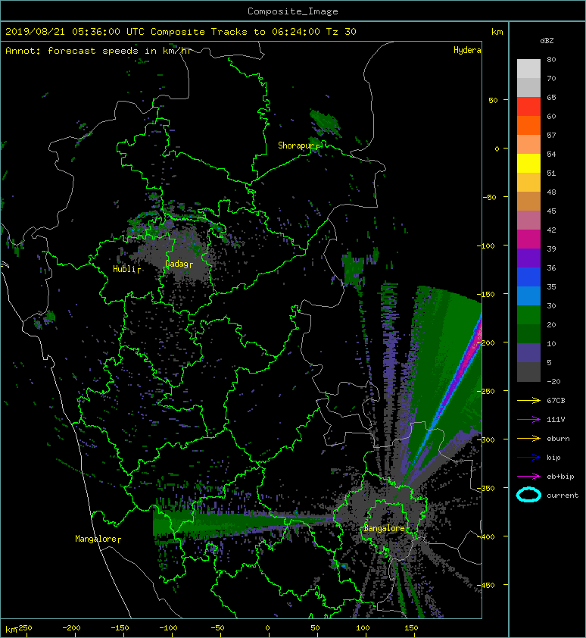Screen dimensions: 586x638
Task: Click the Bangalore city label
Action: pos(385,528)
